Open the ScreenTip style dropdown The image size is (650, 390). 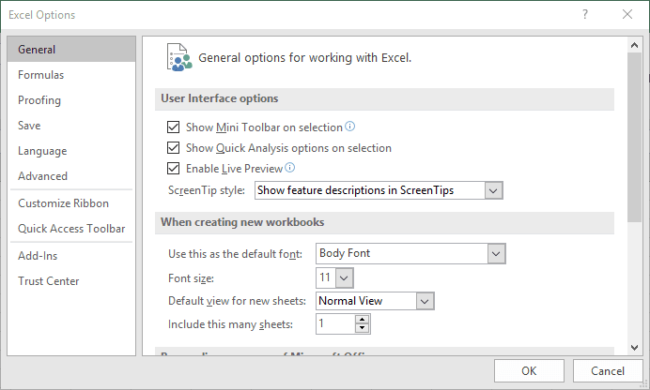493,190
